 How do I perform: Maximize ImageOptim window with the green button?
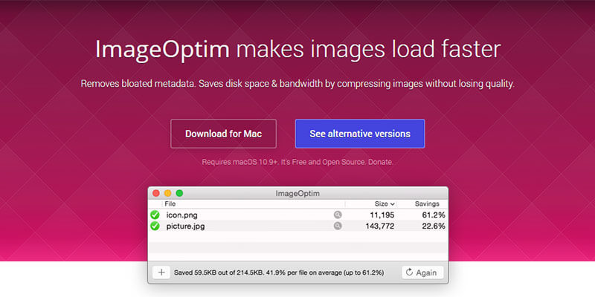[x=179, y=193]
